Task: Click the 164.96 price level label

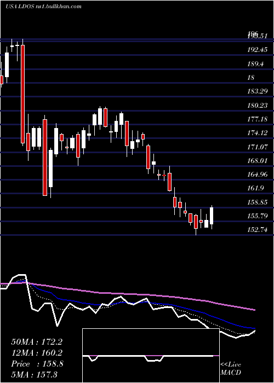Action: [258, 175]
